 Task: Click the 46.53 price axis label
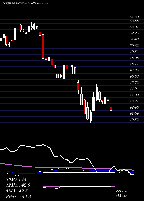click(134, 76)
